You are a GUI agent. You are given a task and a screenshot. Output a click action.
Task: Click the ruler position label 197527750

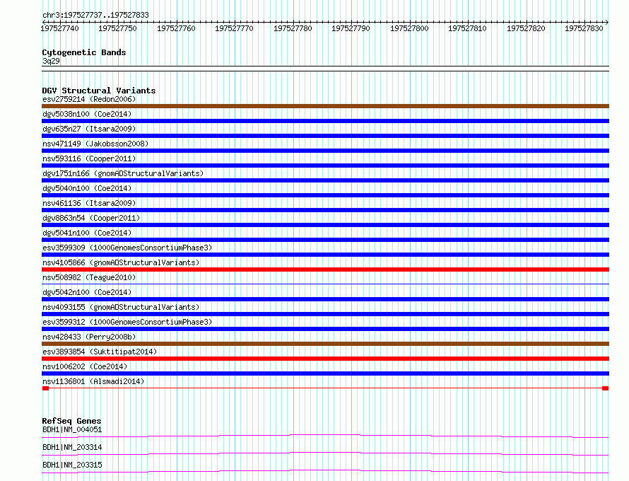coord(117,28)
